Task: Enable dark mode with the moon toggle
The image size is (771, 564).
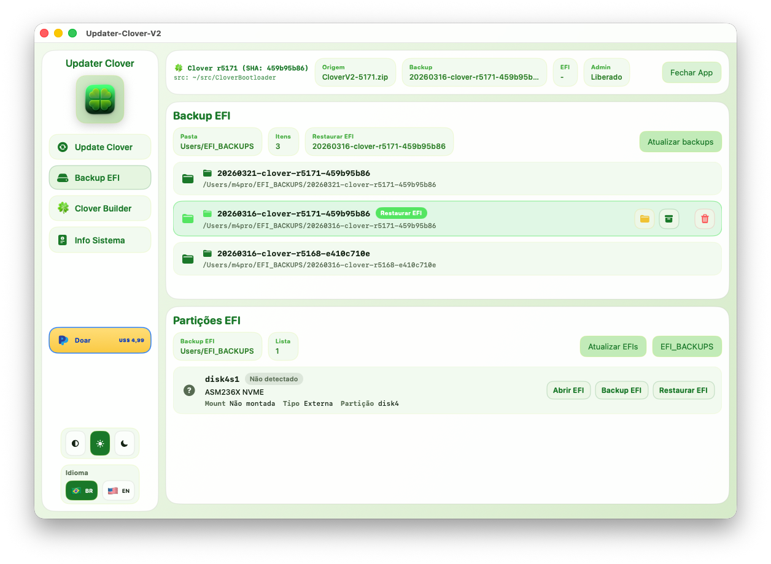Action: pos(125,443)
